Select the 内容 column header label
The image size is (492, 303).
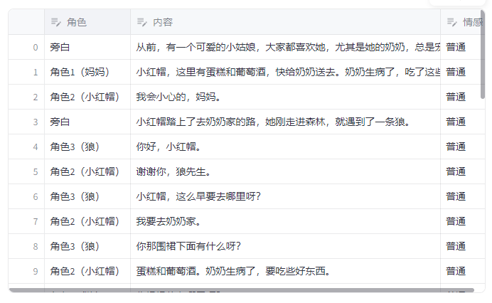(x=163, y=22)
